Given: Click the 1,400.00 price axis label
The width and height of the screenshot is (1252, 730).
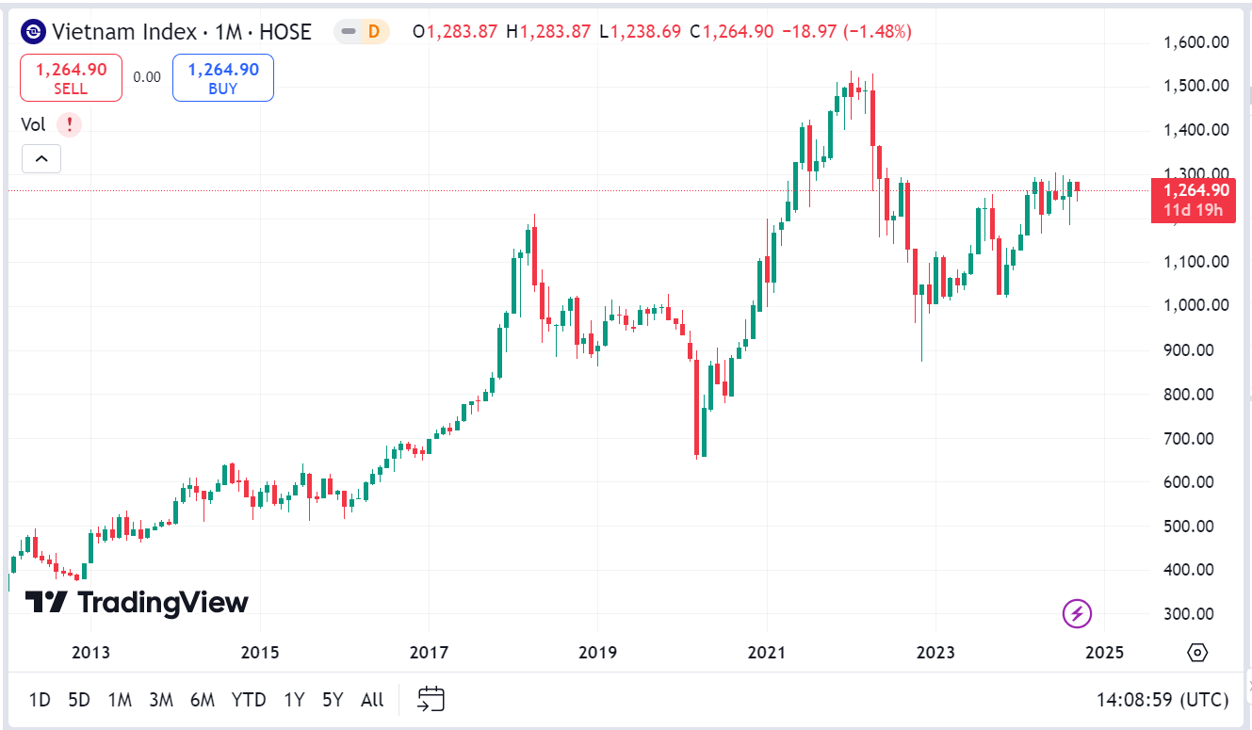Looking at the screenshot, I should click(1196, 130).
